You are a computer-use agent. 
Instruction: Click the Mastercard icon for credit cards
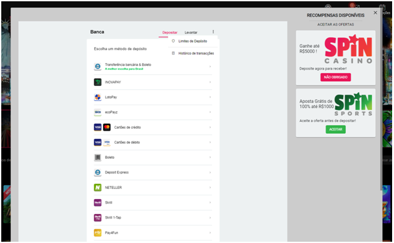[107, 127]
